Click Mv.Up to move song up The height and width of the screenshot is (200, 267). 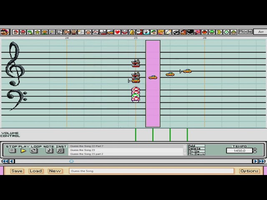[196, 151]
